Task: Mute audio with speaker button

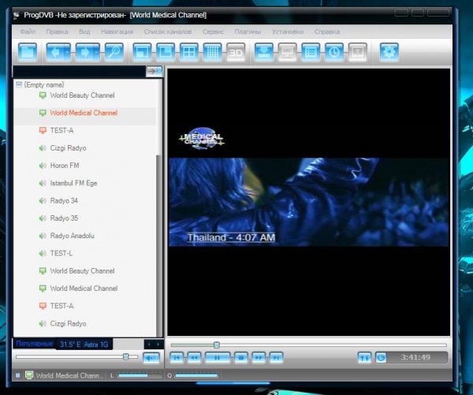Action: [x=151, y=358]
